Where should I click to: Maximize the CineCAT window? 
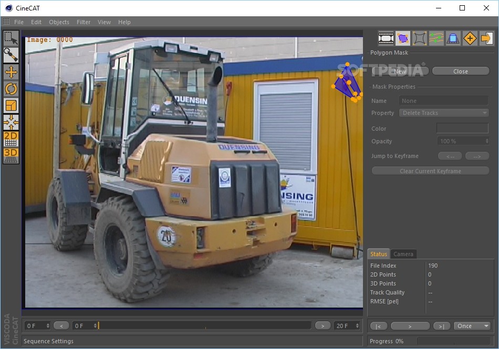462,8
